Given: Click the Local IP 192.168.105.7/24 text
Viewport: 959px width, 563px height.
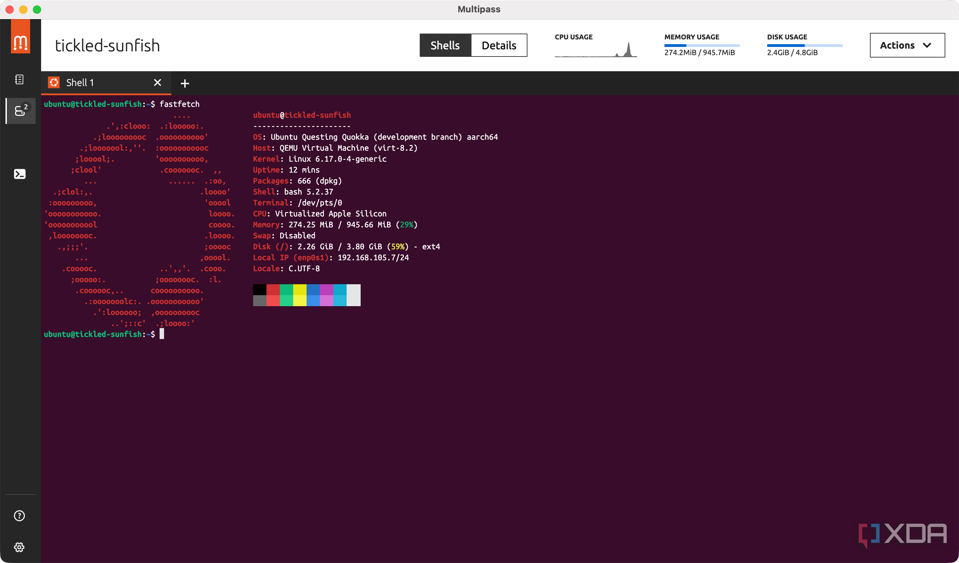Looking at the screenshot, I should 373,258.
